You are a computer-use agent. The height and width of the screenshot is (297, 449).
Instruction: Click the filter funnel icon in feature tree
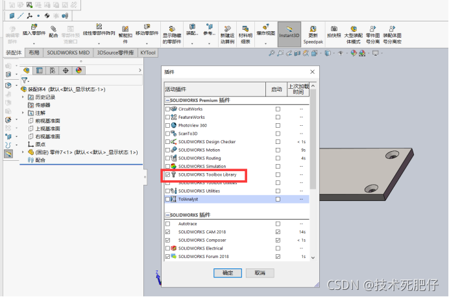click(25, 80)
